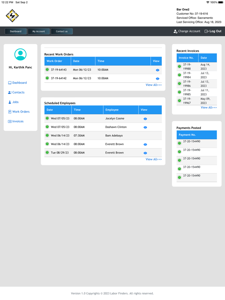This screenshot has width=225, height=300.
Task: Click green status icon for work order 37-19-64143
Action: tap(47, 70)
